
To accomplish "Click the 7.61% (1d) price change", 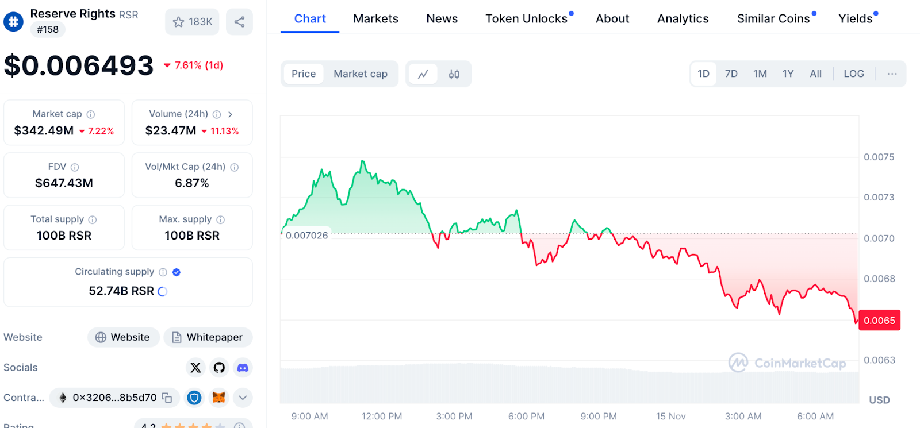I will (194, 65).
